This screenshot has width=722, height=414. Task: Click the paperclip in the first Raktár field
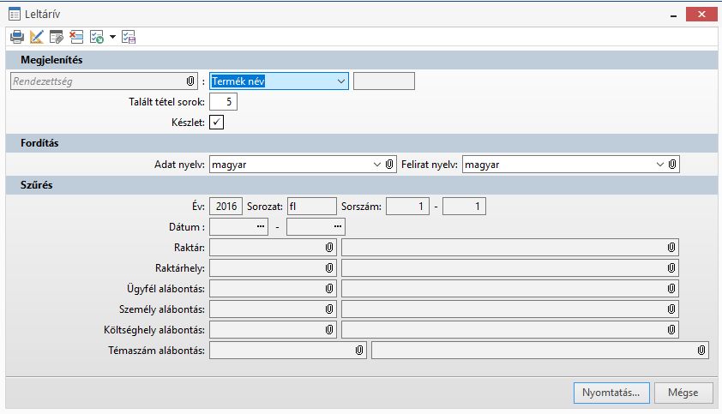[x=329, y=248]
